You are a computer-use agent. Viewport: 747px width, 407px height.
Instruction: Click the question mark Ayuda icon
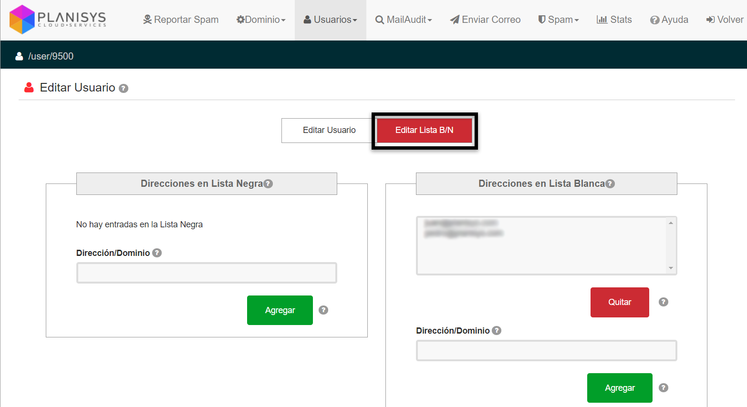click(655, 19)
